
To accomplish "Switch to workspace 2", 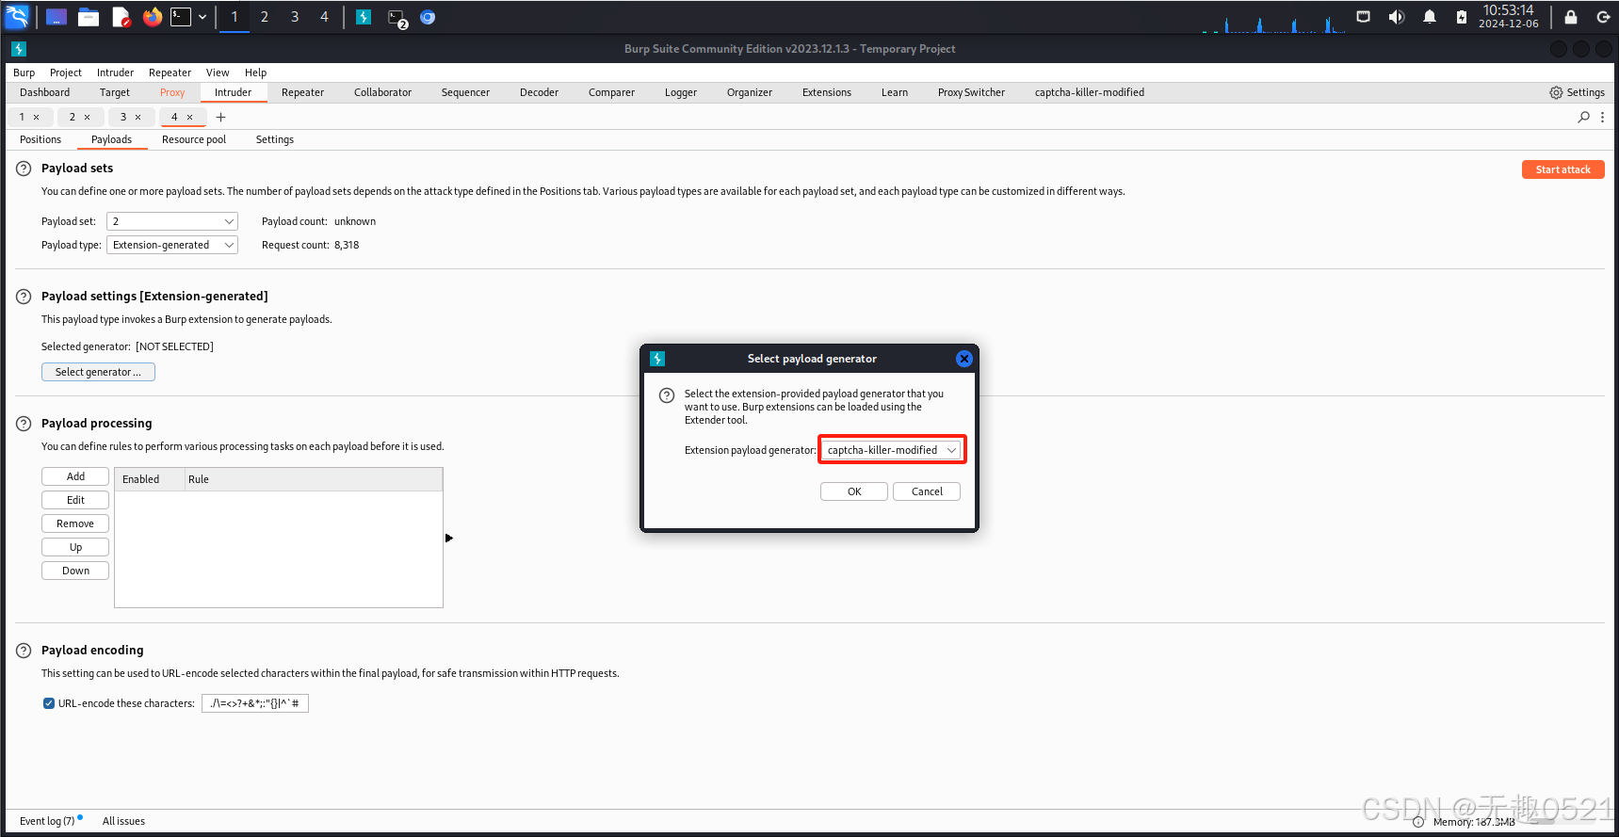I will pos(265,17).
